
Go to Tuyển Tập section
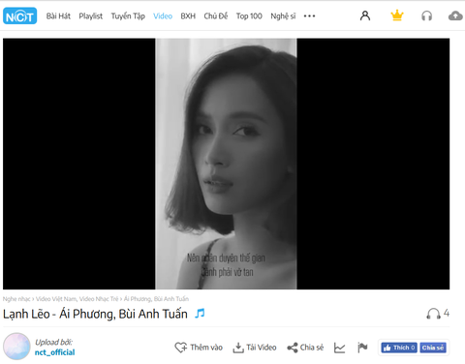click(128, 16)
